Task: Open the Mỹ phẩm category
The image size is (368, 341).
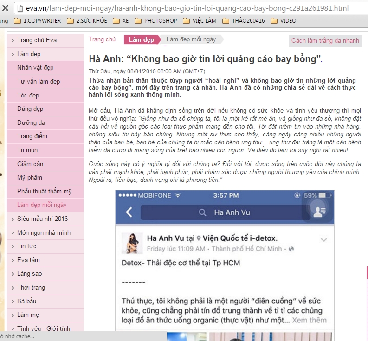Action: click(x=45, y=178)
